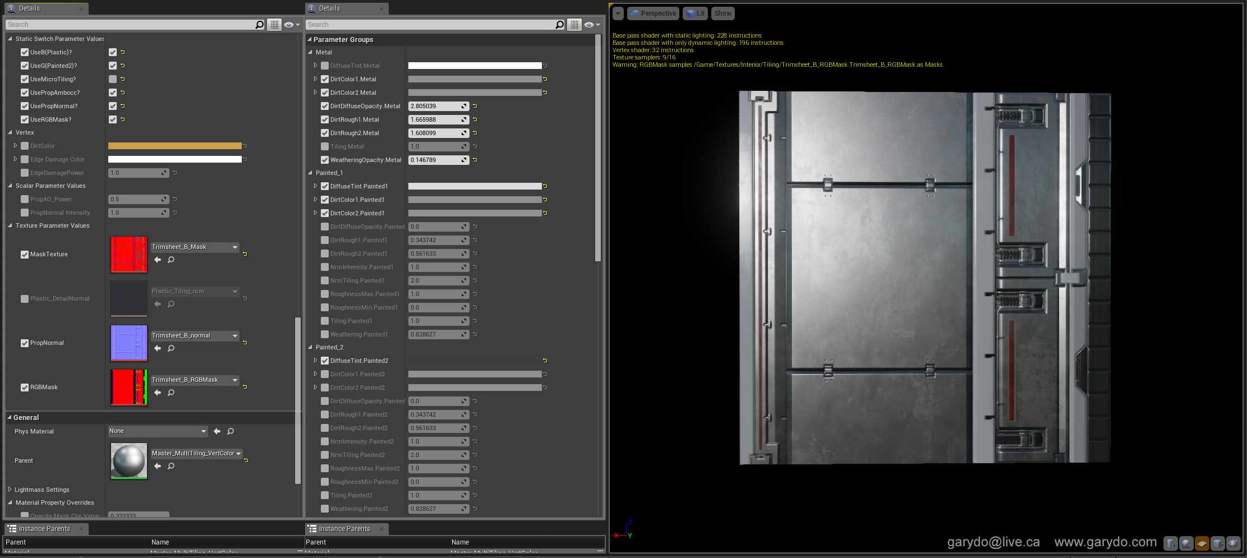This screenshot has width=1247, height=558.
Task: Reset DiffuseTint.Painted2 to default
Action: pos(545,361)
